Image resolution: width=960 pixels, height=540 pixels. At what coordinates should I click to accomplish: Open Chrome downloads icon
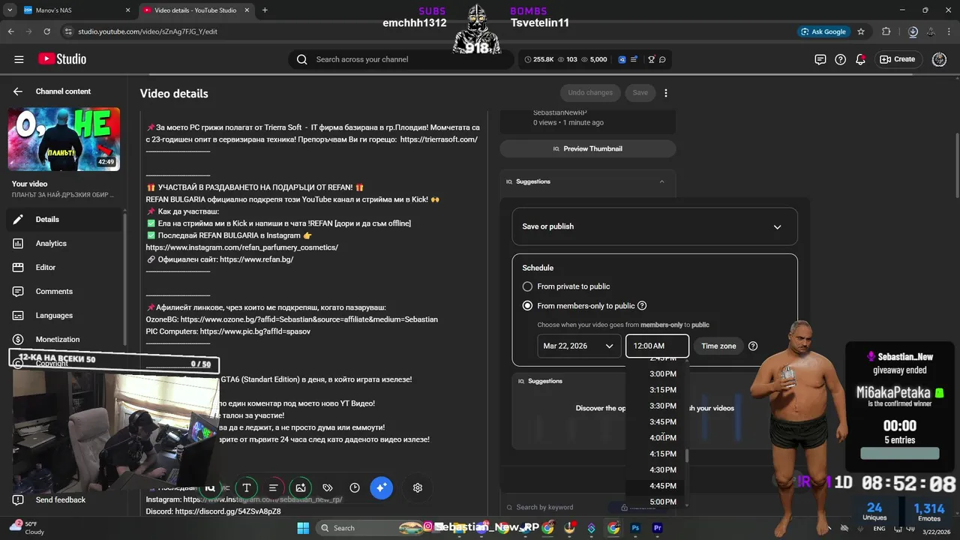pos(913,31)
